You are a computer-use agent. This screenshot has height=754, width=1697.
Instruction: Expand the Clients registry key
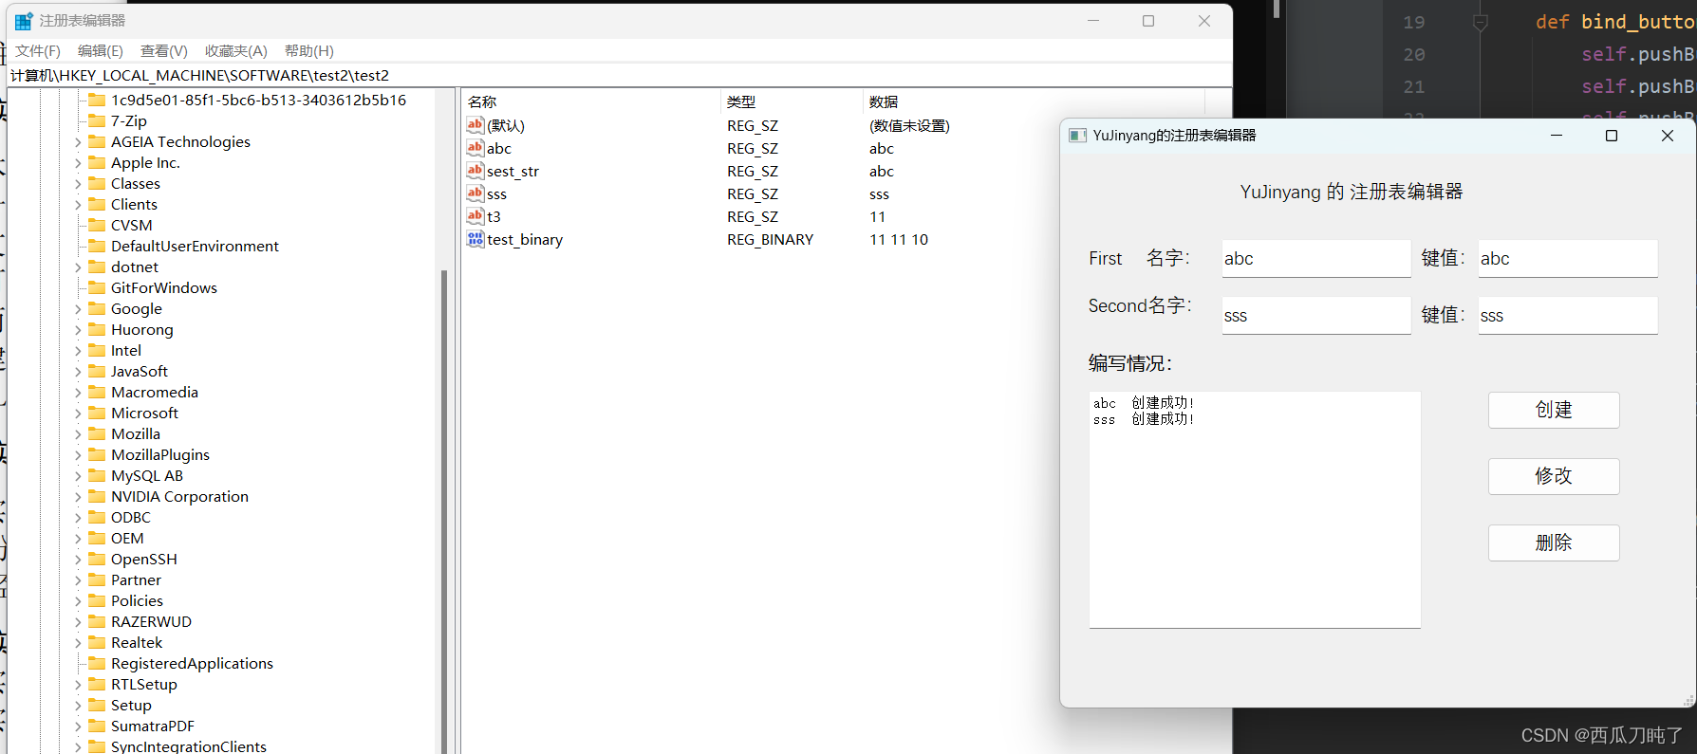[x=78, y=205]
